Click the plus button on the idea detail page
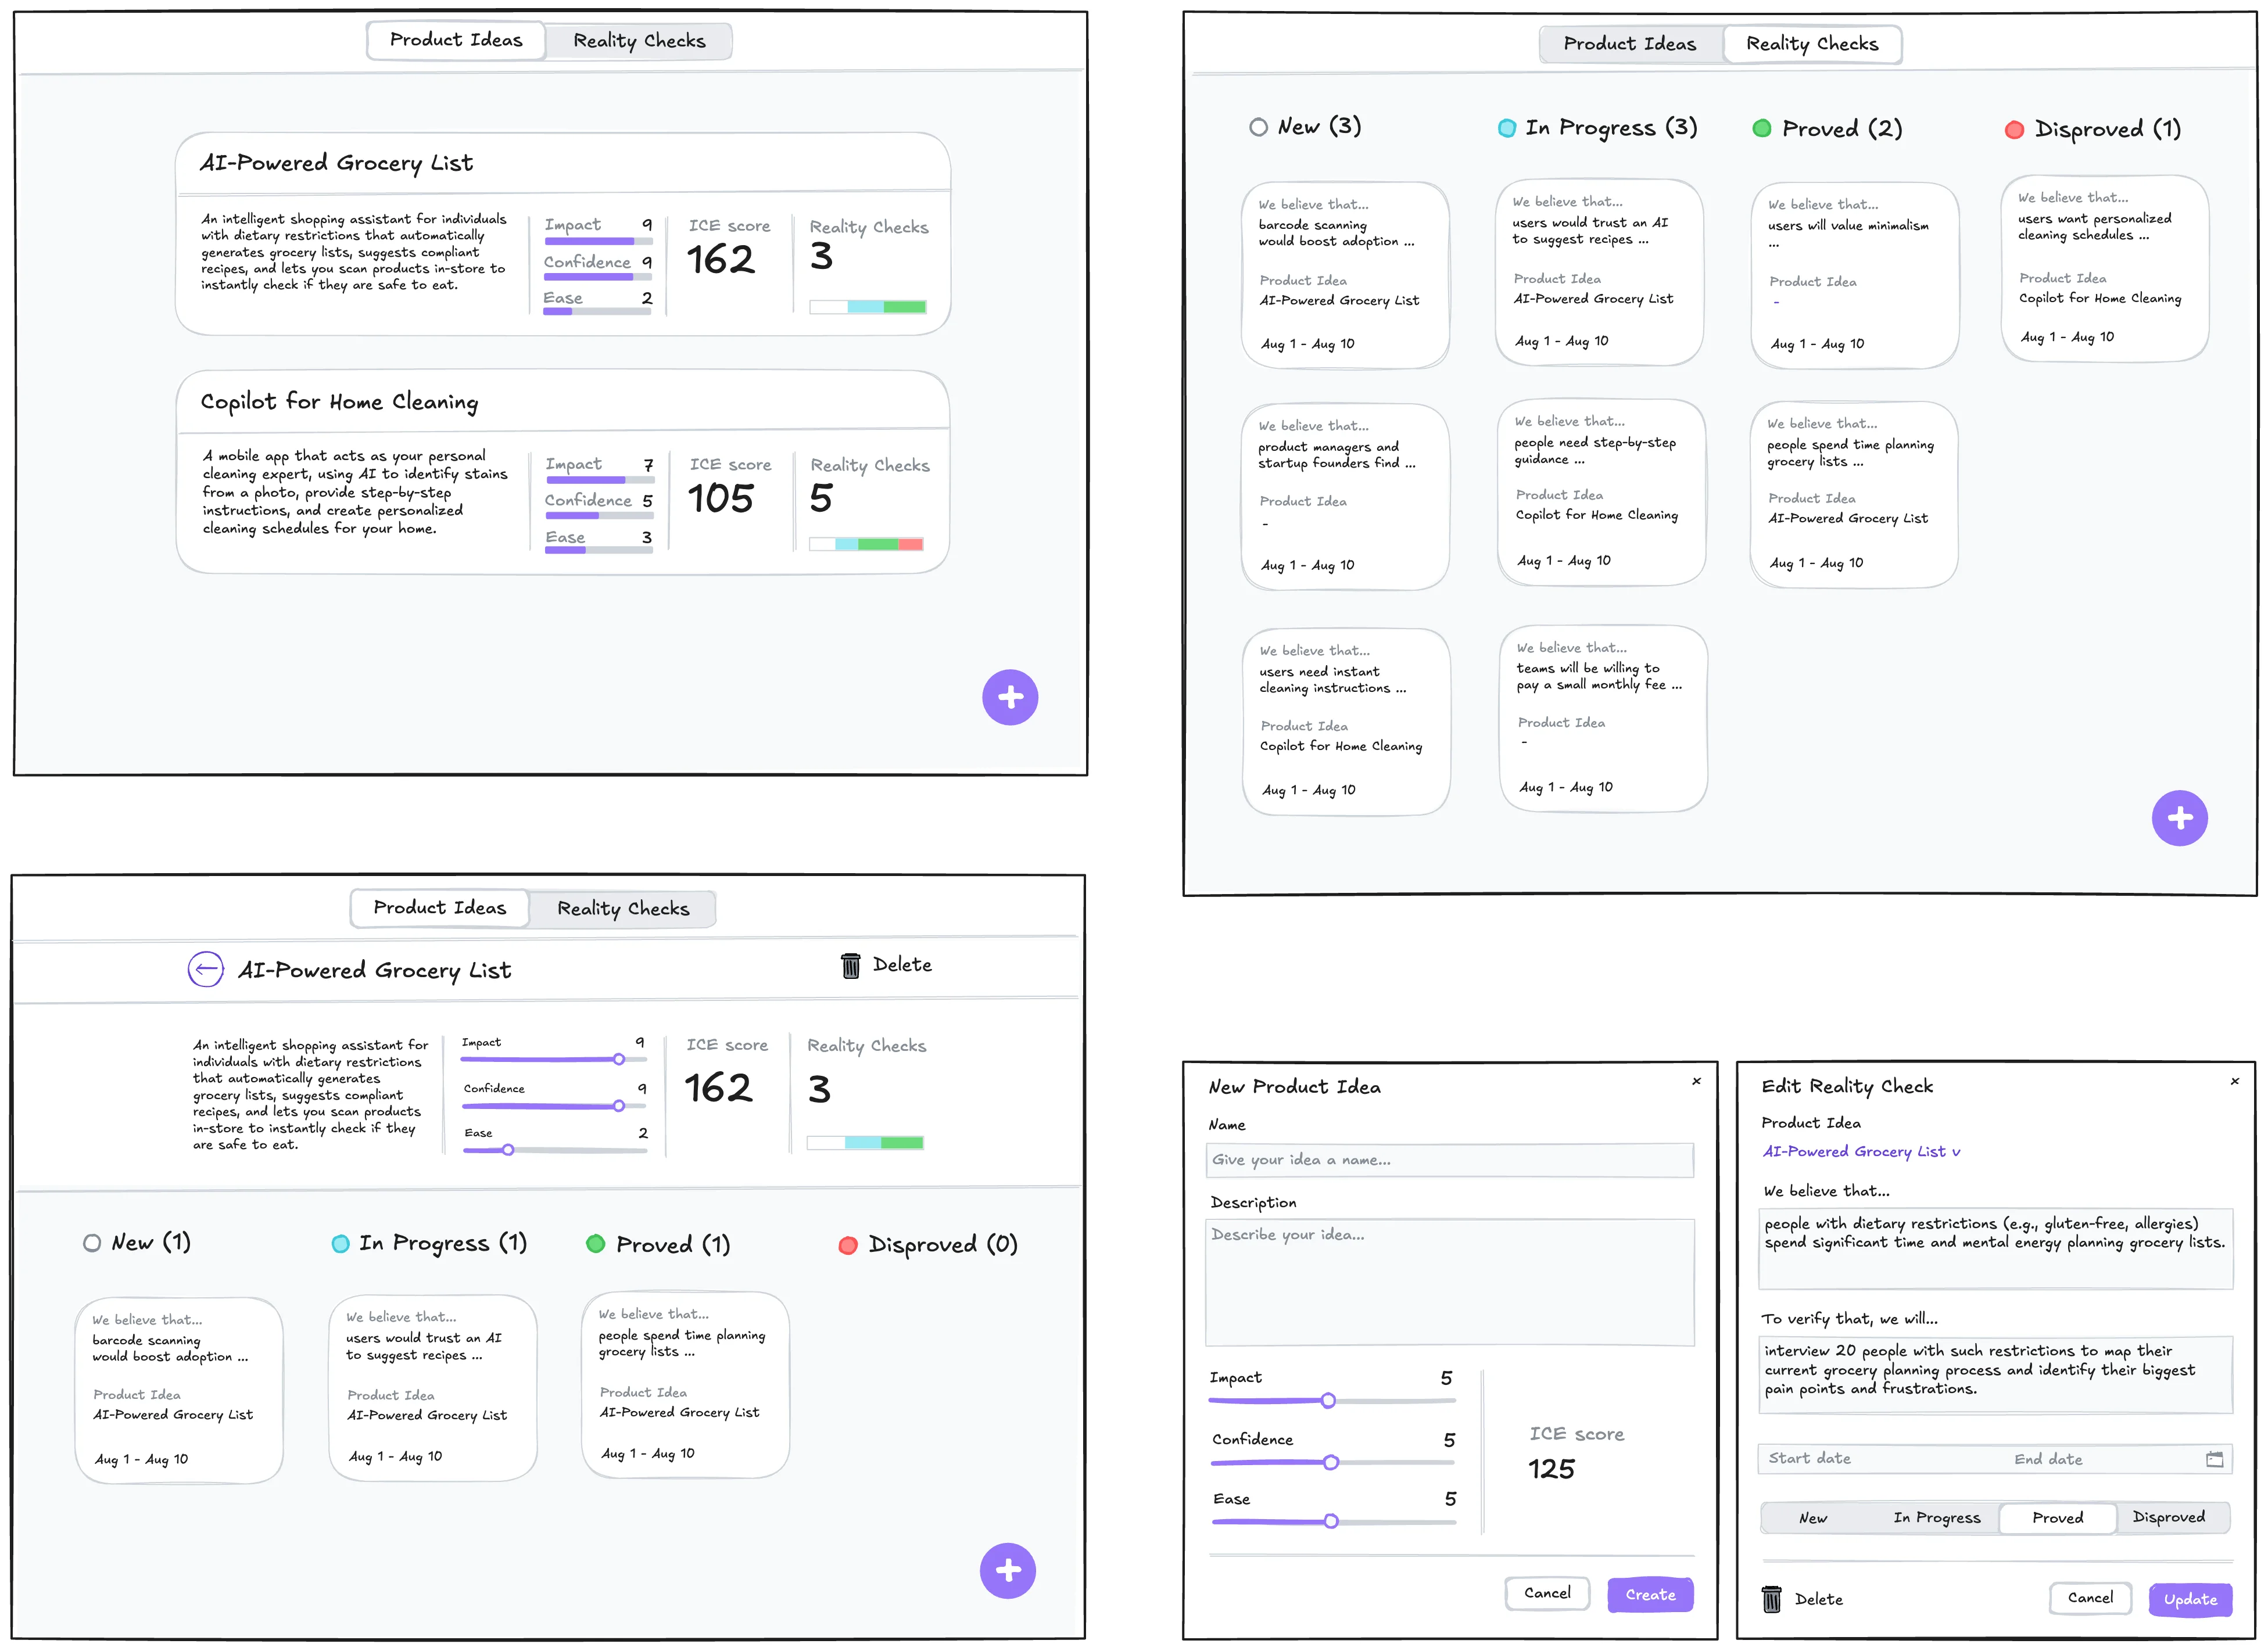This screenshot has width=2268, height=1651. pyautogui.click(x=1008, y=1570)
